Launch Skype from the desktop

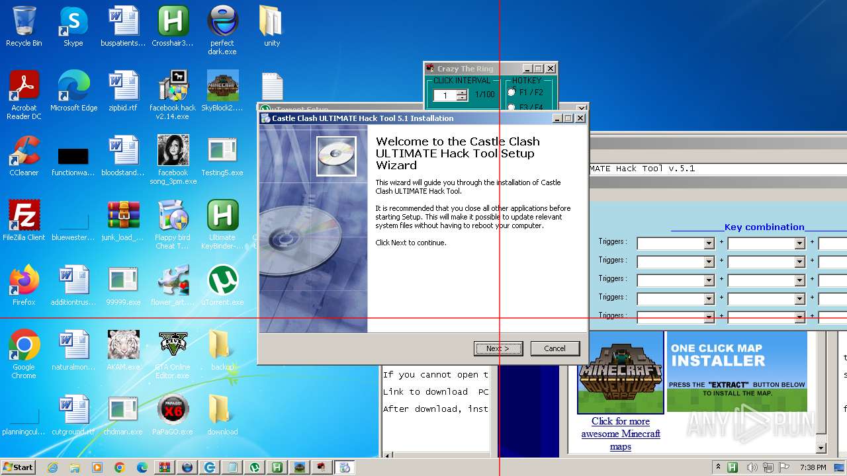click(x=73, y=26)
